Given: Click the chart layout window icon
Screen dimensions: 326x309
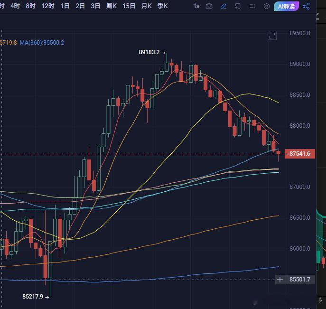Looking at the screenshot, I should click(238, 6).
